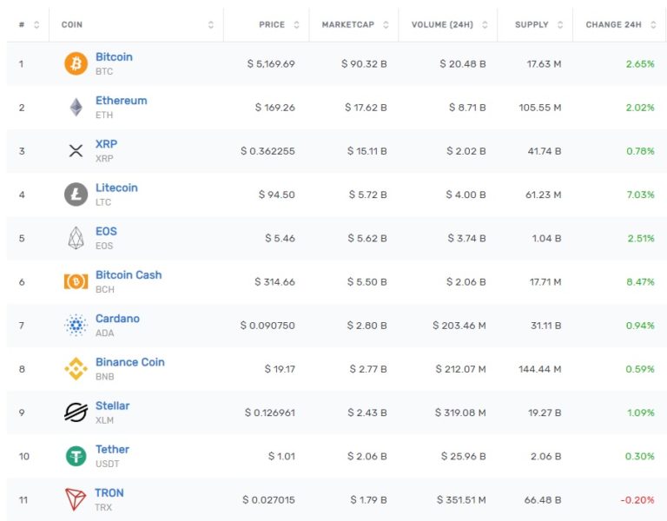667x521 pixels.
Task: Select Stellar supply 19.27 B
Action: tap(545, 412)
